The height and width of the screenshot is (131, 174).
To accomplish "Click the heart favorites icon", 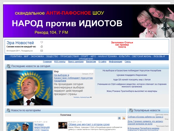I will [41, 42].
